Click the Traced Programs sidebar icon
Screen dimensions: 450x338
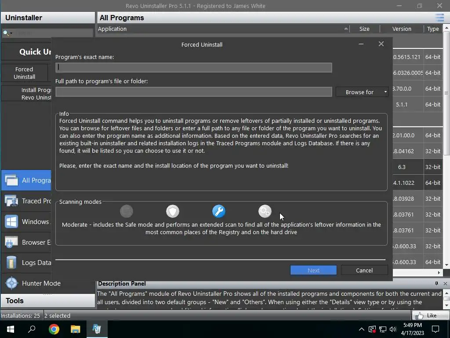point(11,201)
